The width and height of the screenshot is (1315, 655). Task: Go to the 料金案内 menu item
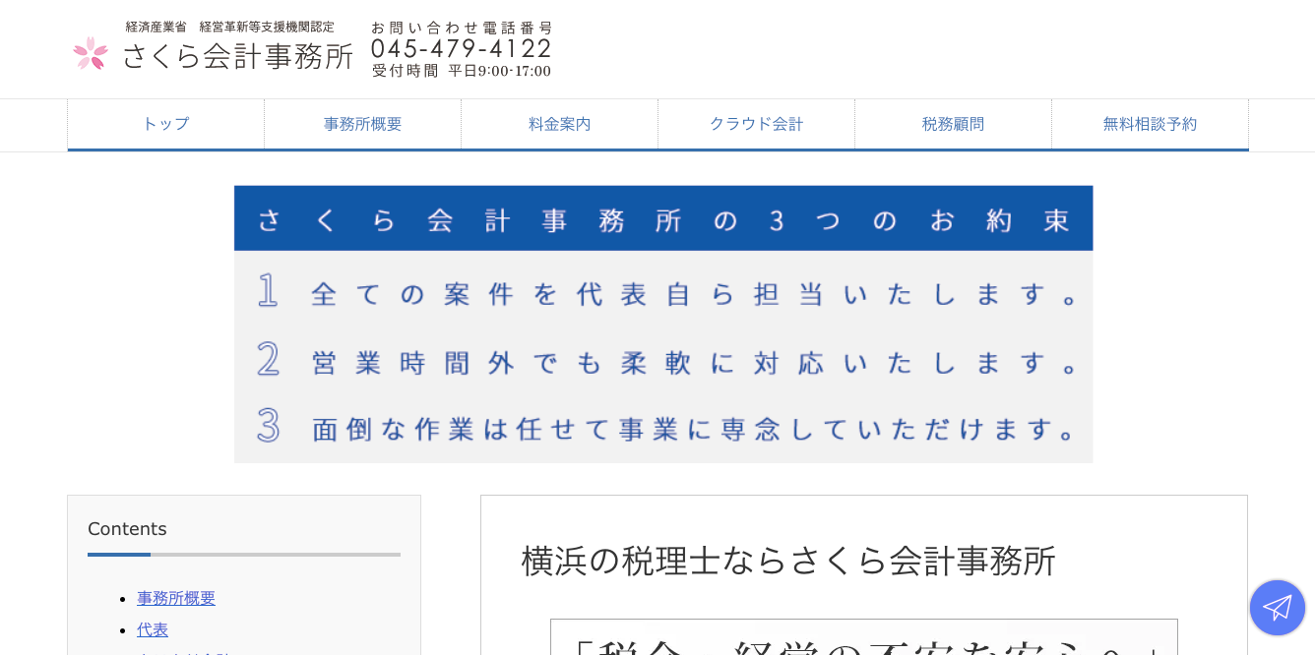(559, 124)
